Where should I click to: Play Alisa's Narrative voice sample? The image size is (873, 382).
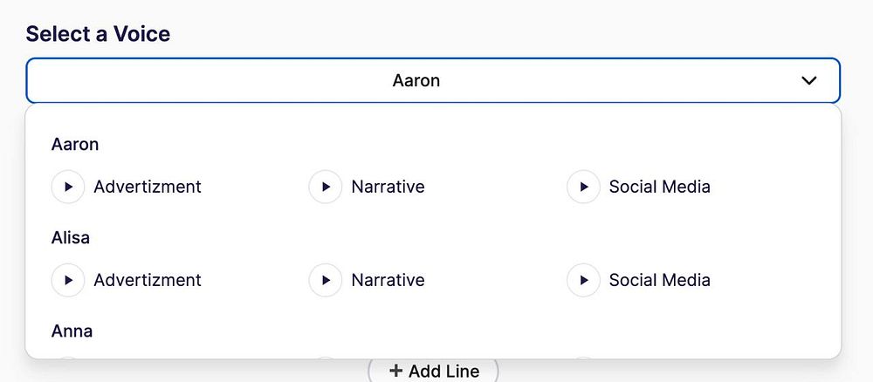pyautogui.click(x=326, y=280)
